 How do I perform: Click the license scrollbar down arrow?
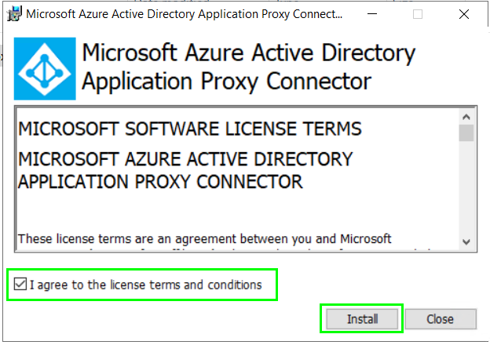pos(466,242)
